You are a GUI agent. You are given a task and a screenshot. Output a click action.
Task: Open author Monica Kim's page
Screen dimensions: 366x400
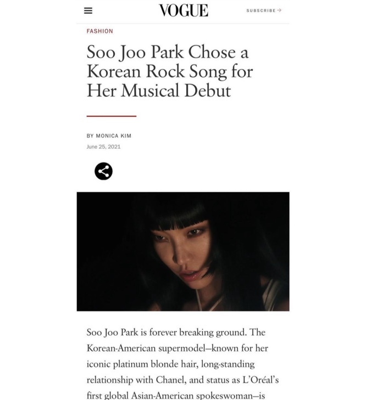[114, 136]
